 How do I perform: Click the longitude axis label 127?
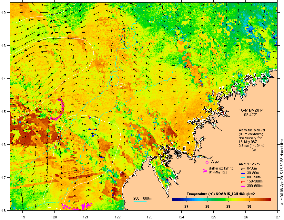(x=277, y=217)
